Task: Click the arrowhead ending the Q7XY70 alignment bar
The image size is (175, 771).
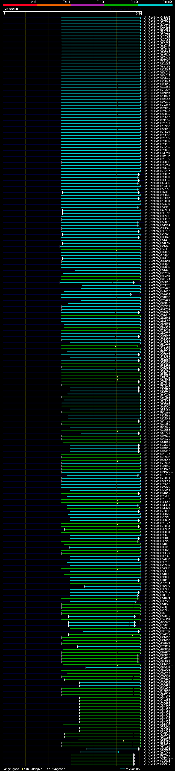Action: pyautogui.click(x=118, y=752)
